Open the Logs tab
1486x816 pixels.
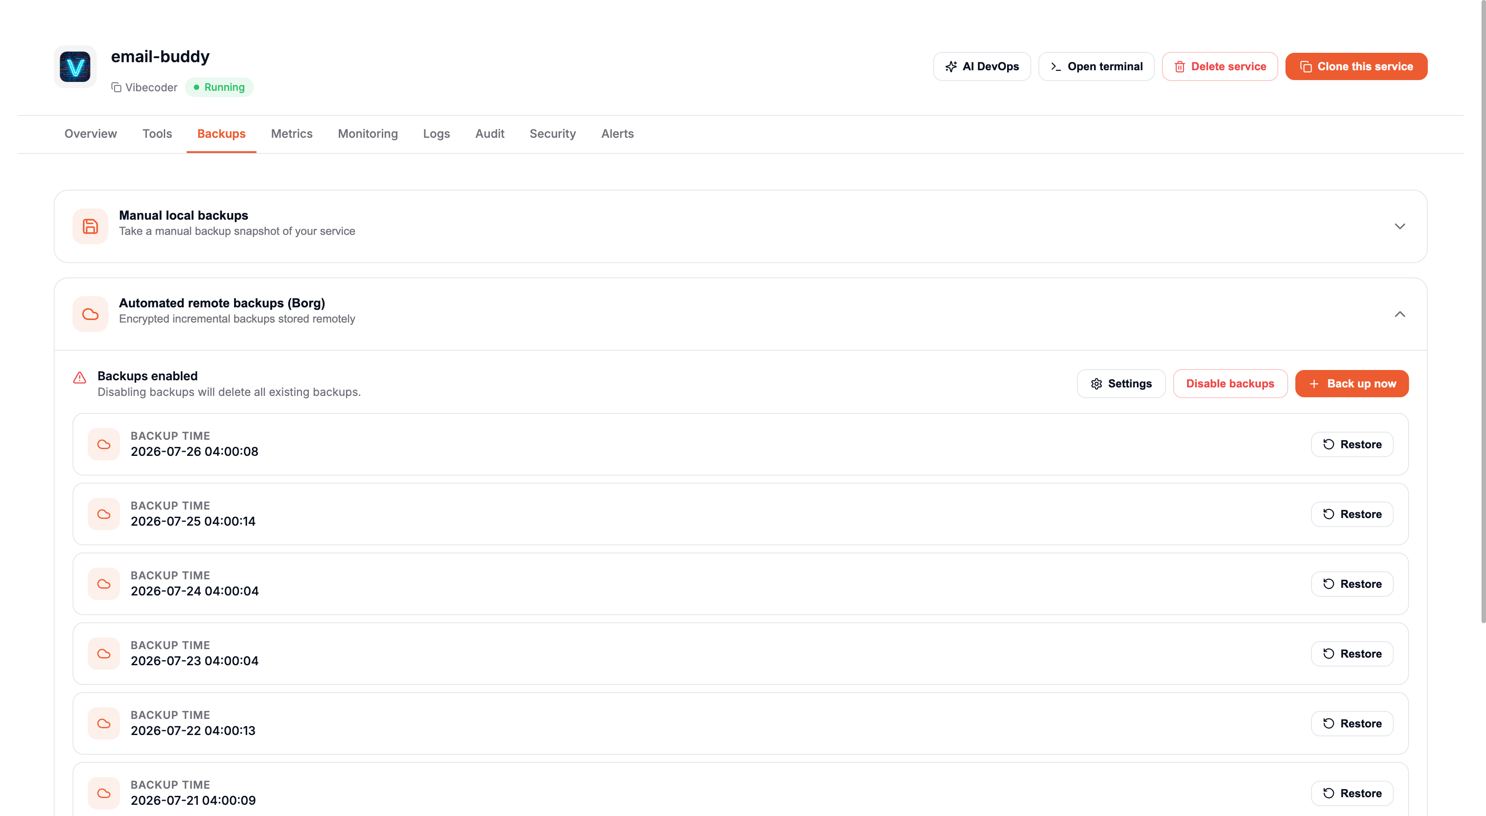(x=437, y=134)
